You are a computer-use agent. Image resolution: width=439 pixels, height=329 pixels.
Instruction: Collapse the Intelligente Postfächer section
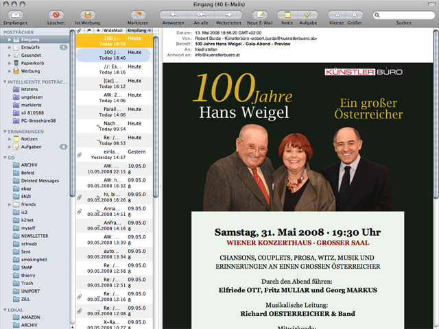(x=5, y=82)
